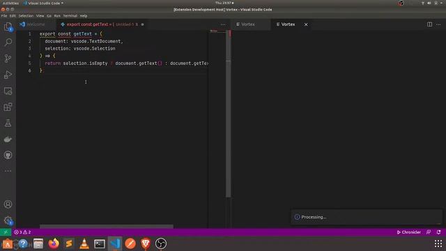Image resolution: width=446 pixels, height=251 pixels.
Task: Open the Selection menu
Action: (x=26, y=16)
